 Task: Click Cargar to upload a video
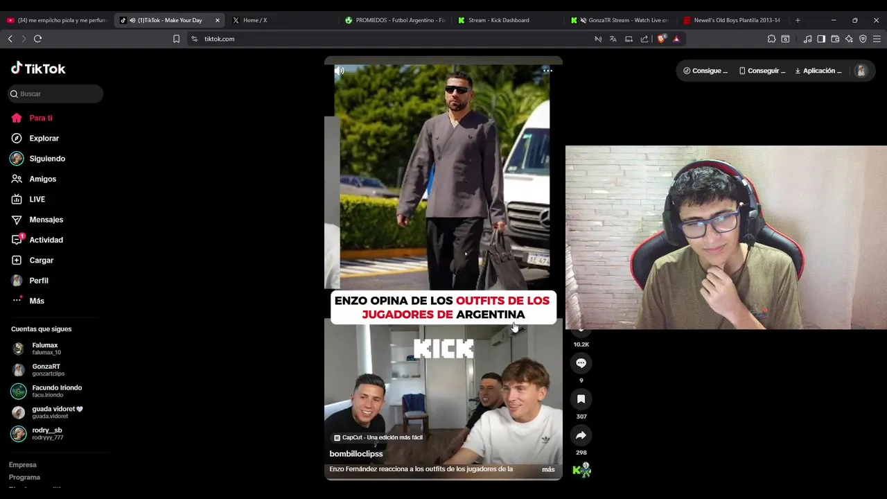coord(32,260)
